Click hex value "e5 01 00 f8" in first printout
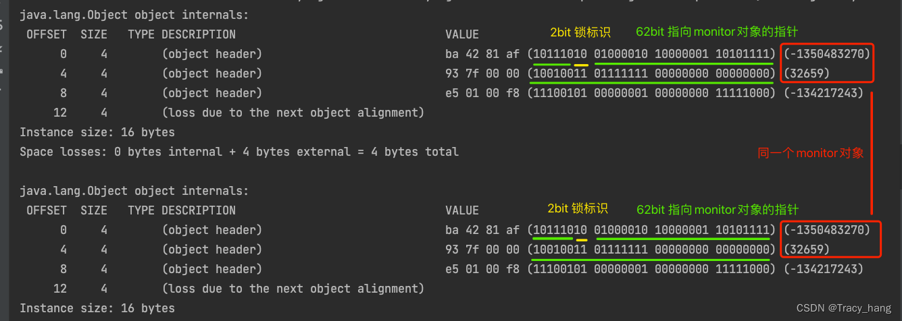 tap(482, 93)
